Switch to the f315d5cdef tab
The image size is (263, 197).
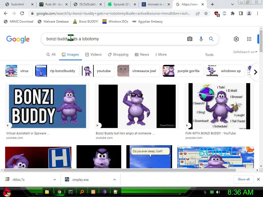tap(88, 4)
